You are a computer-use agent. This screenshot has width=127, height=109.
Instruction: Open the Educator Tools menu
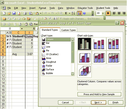click(85, 8)
